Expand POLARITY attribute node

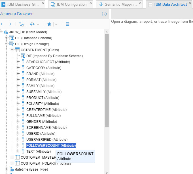tap(18, 103)
